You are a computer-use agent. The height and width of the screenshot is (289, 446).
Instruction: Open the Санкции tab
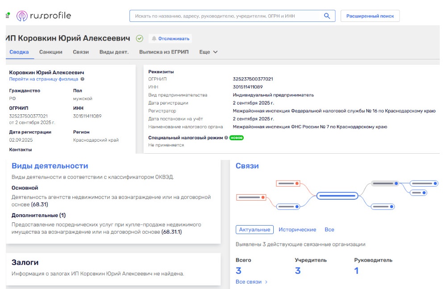(x=51, y=52)
